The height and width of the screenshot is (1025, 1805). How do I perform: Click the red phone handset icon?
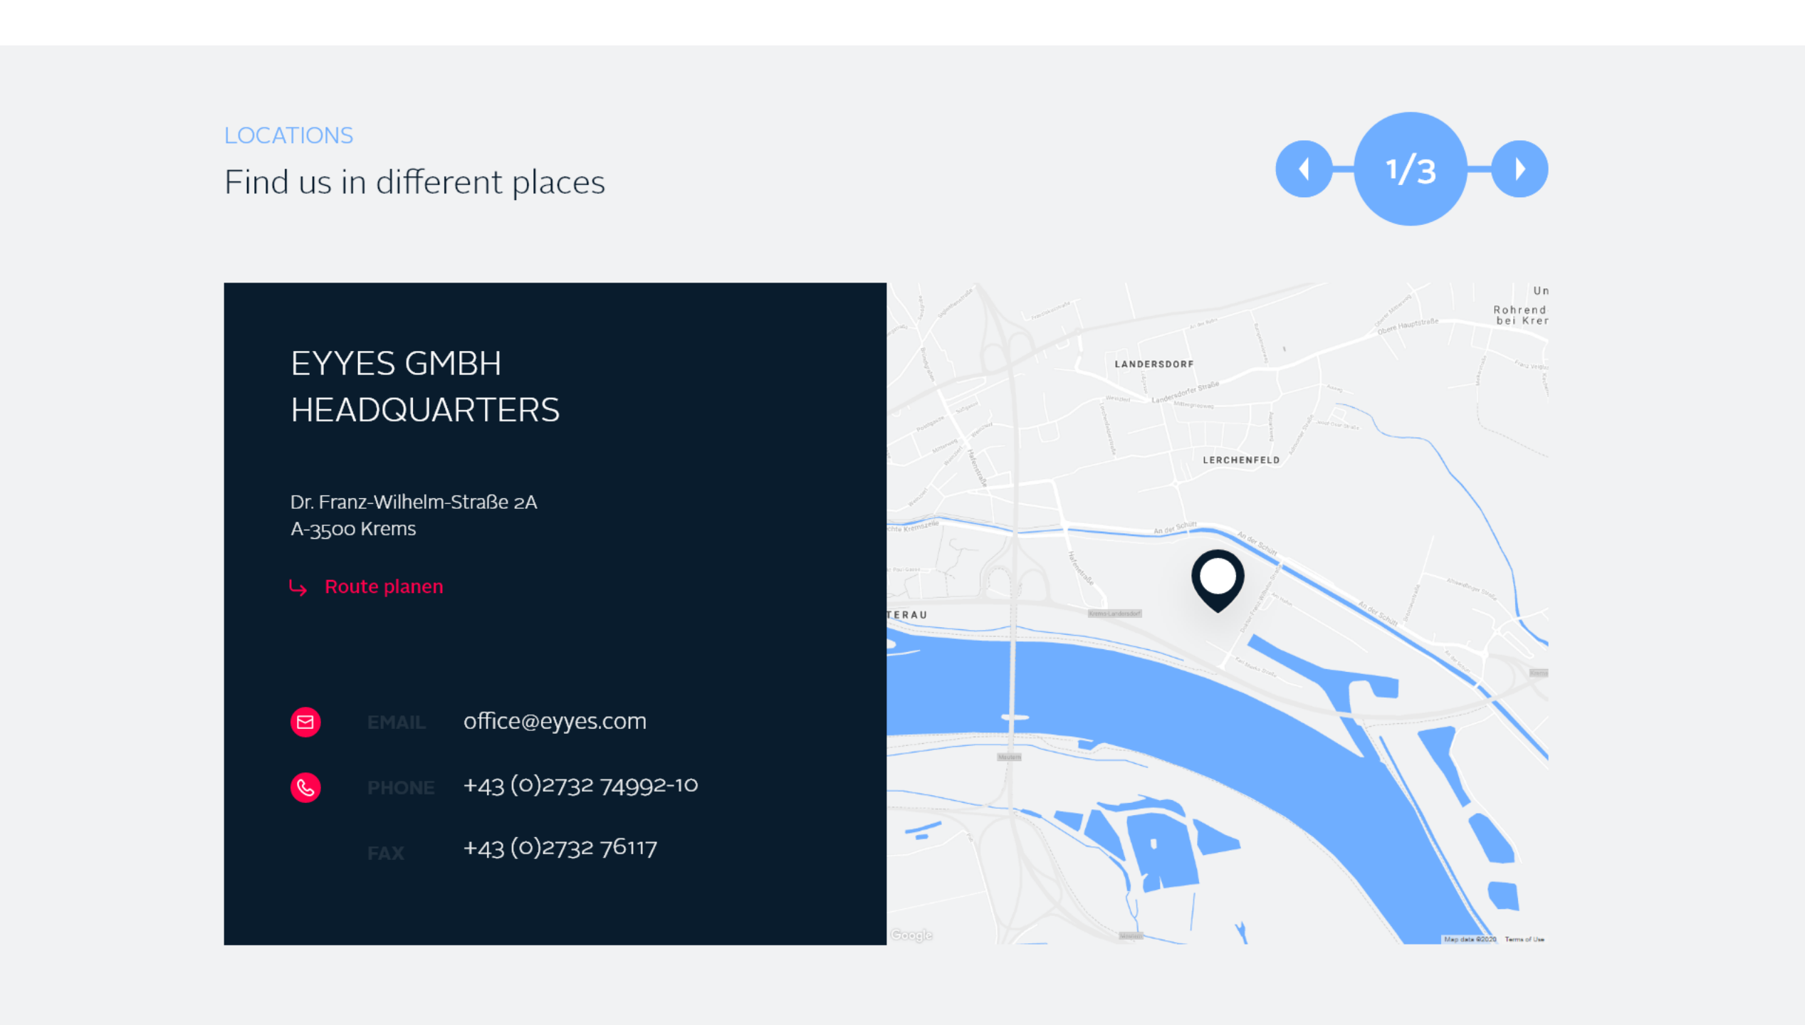pos(305,787)
